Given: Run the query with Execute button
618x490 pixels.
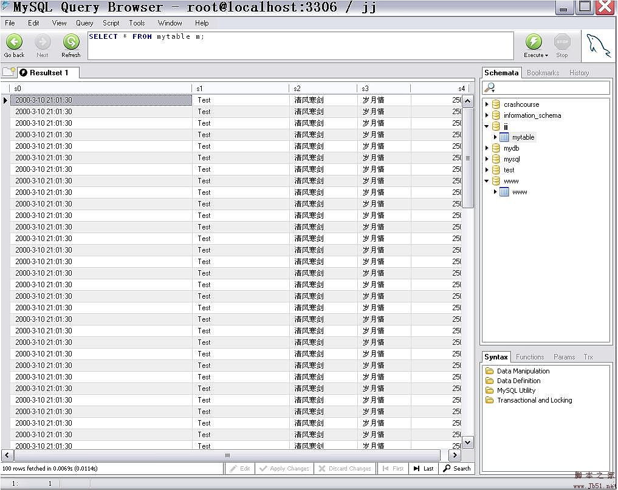Looking at the screenshot, I should coord(534,42).
